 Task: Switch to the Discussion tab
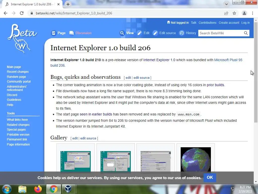80,33
